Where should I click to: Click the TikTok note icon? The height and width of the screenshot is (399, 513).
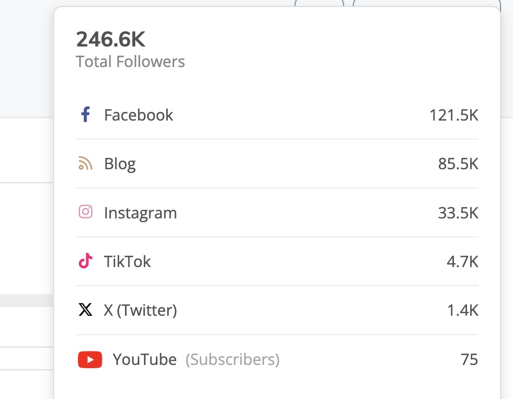(x=85, y=261)
